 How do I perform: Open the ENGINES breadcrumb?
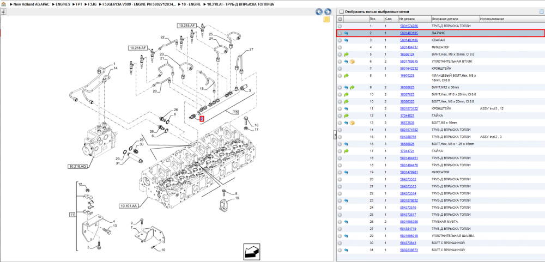[63, 4]
